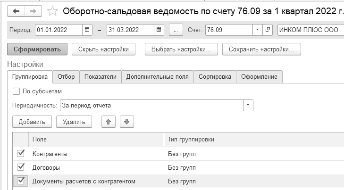Open calendar for period start date
Viewport: 344px width, 190px height.
tap(87, 30)
